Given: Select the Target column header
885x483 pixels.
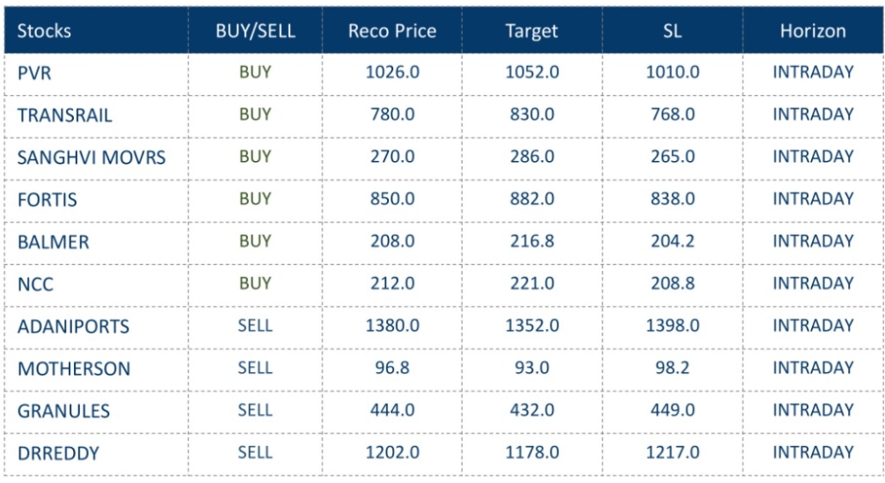Looking at the screenshot, I should [x=531, y=31].
